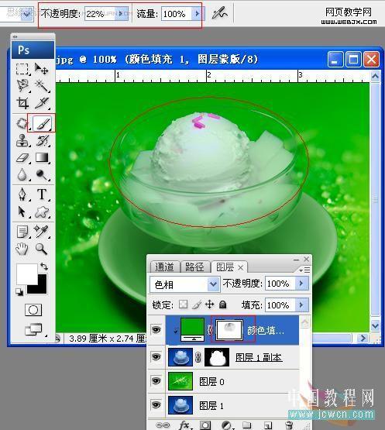The height and width of the screenshot is (430, 385).
Task: Switch to the 路径 tab
Action: 194,267
